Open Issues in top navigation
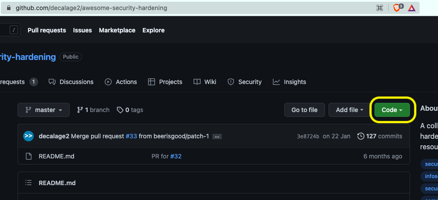Image resolution: width=438 pixels, height=200 pixels. pyautogui.click(x=82, y=30)
